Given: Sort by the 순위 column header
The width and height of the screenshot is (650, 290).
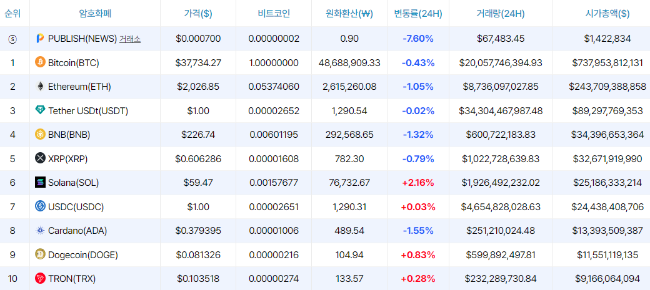Looking at the screenshot, I should coord(12,13).
